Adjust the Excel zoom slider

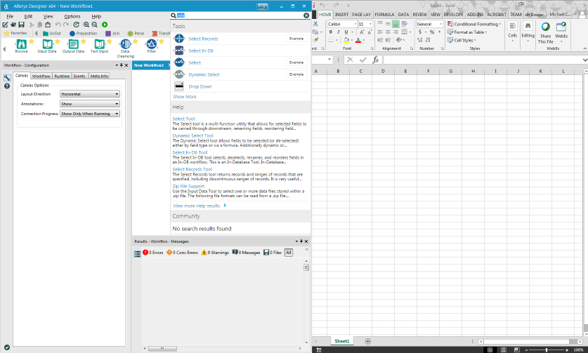[547, 350]
